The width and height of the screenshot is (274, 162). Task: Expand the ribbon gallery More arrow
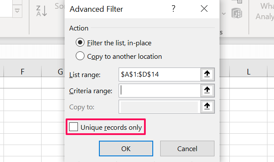click(x=17, y=11)
